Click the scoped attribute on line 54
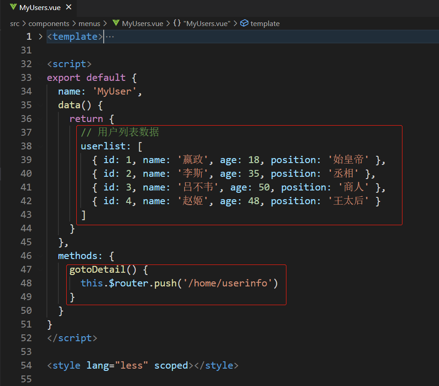The height and width of the screenshot is (386, 439). (171, 365)
